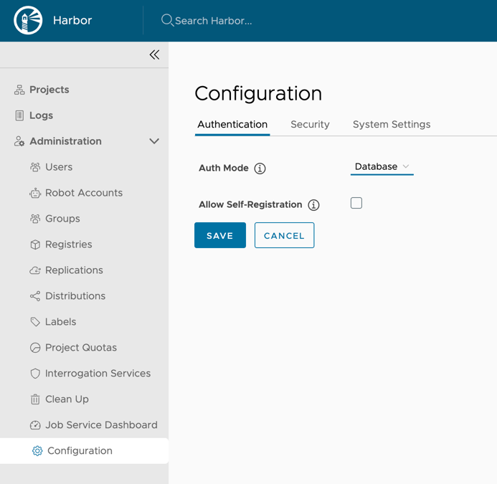Click the Logs document icon

(19, 115)
